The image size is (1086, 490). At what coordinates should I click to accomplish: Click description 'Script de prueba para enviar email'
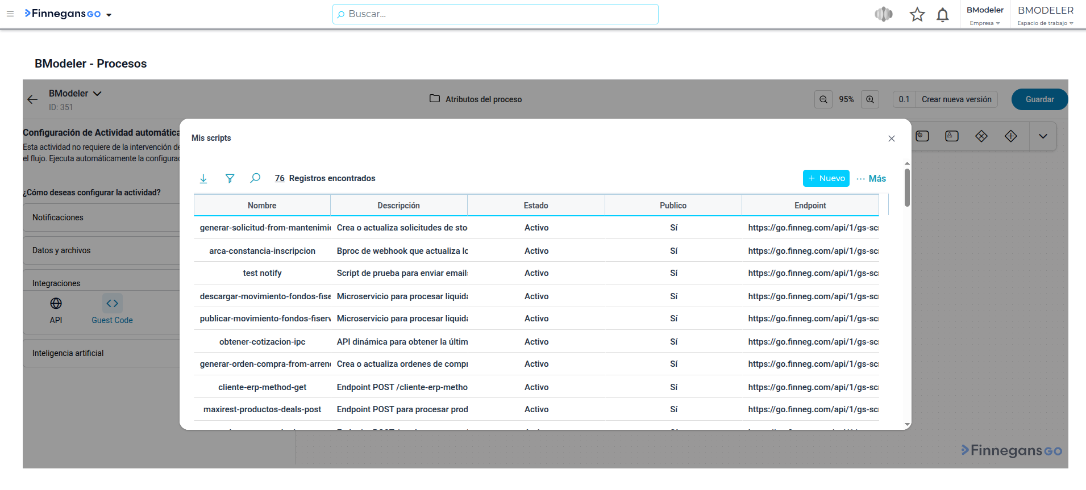(402, 273)
